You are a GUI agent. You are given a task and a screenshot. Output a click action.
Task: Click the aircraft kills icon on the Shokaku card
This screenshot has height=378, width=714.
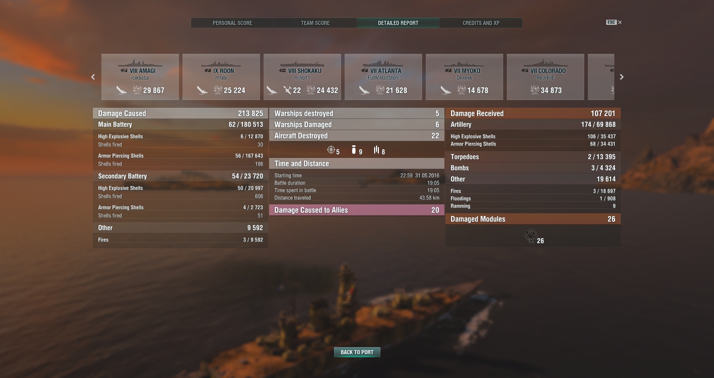[287, 90]
